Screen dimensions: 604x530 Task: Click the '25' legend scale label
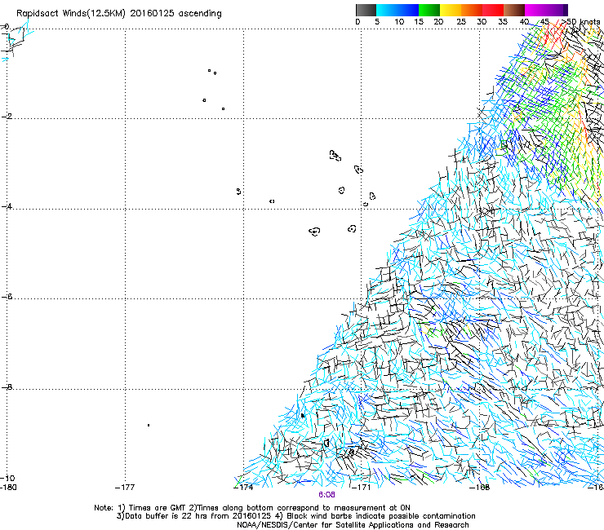pos(461,22)
